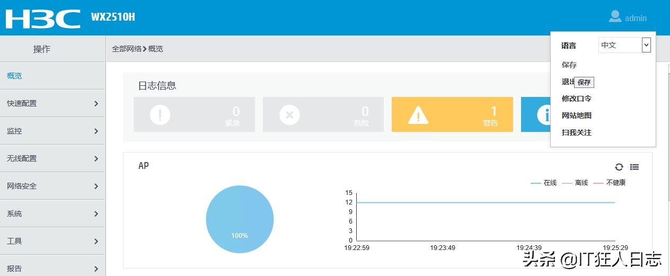
Task: Click the critical X icon
Action: click(289, 114)
